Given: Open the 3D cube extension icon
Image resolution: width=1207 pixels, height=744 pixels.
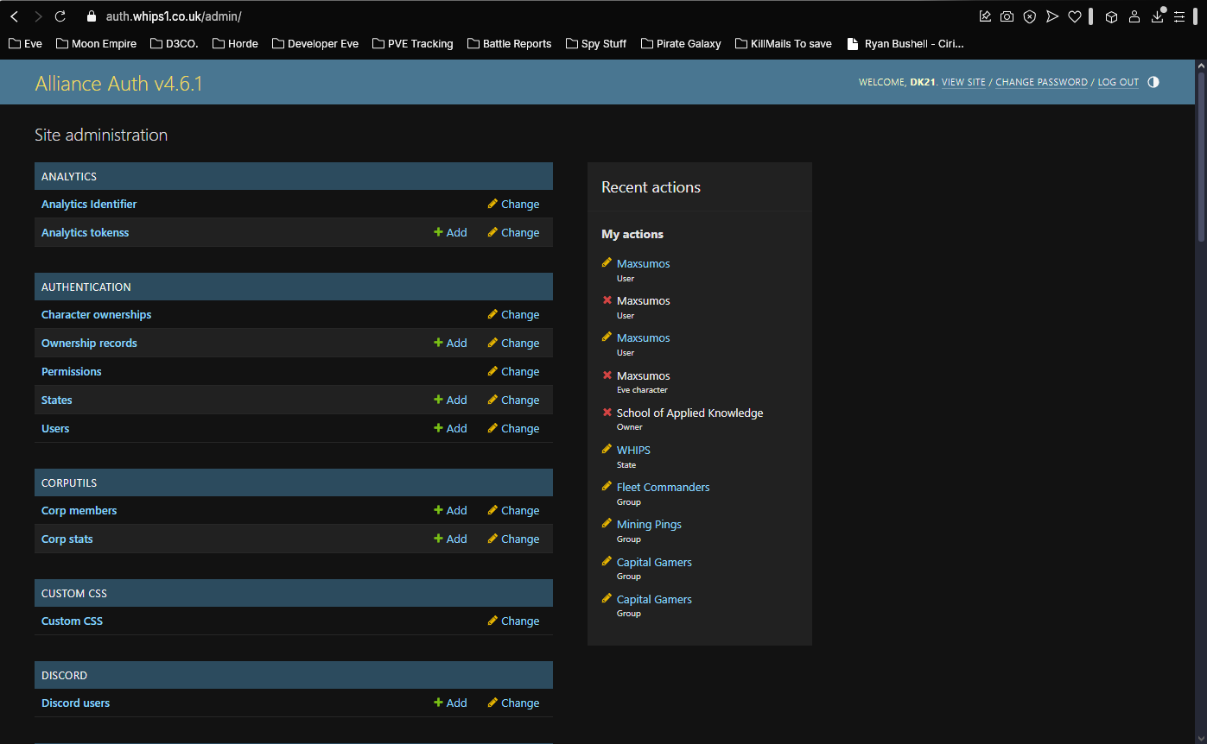Looking at the screenshot, I should click(x=1111, y=16).
